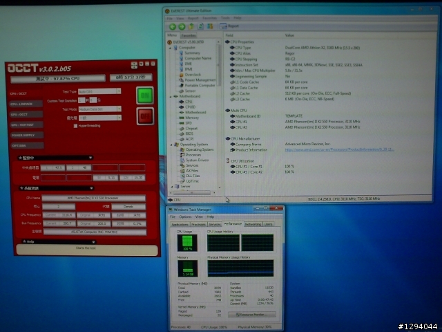Select the GPU : OCCT tab
The height and width of the screenshot is (332, 442).
click(x=26, y=115)
